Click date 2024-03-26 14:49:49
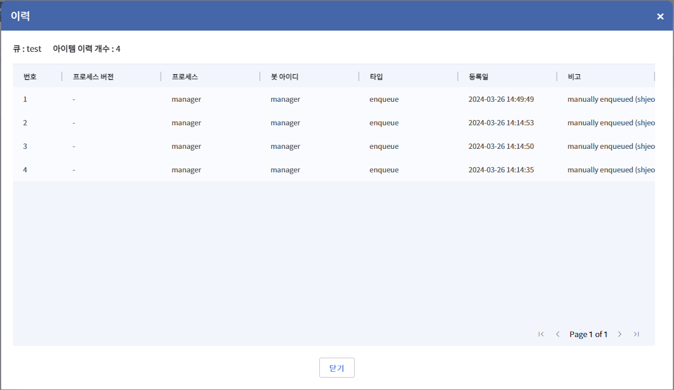 pos(501,99)
